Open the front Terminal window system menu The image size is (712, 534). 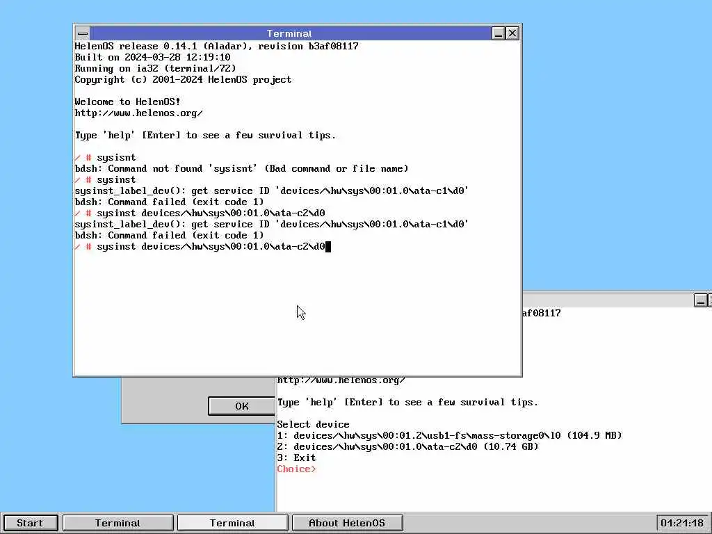pos(83,33)
